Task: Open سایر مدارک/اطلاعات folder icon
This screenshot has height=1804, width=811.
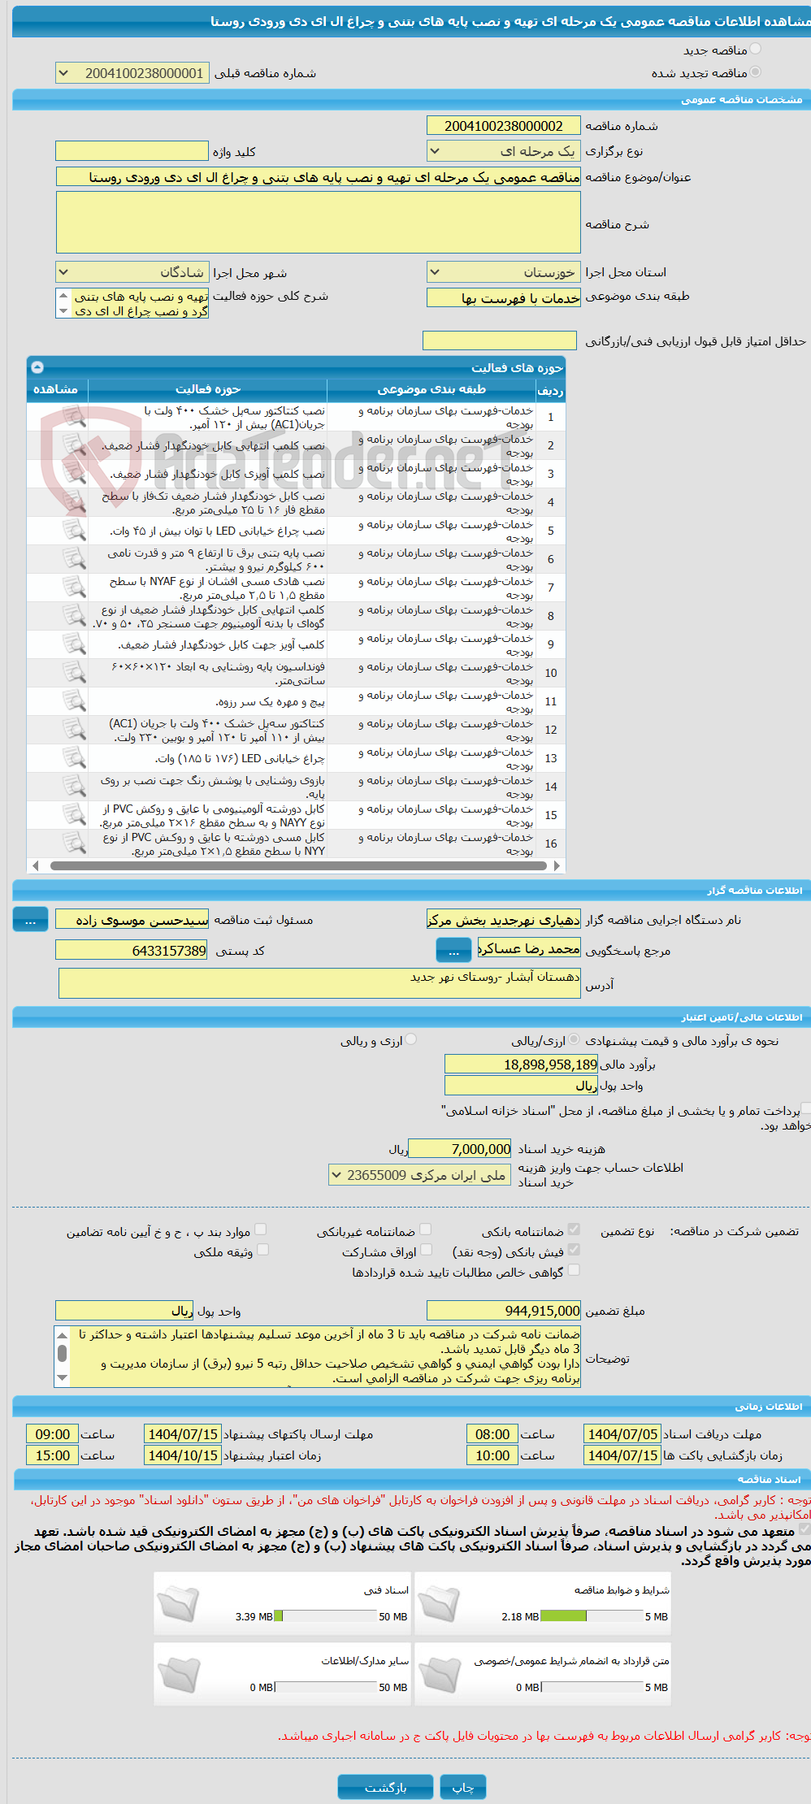Action: click(178, 1674)
